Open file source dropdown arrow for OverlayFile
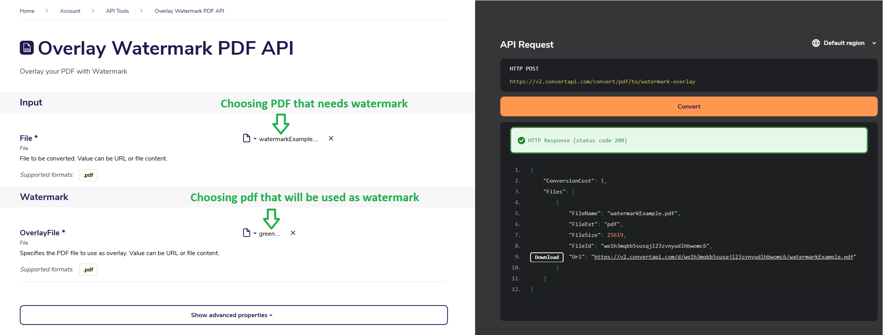Image resolution: width=885 pixels, height=335 pixels. click(x=255, y=233)
